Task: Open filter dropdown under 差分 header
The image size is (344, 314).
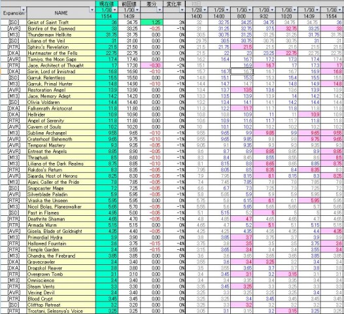Action: pyautogui.click(x=160, y=10)
